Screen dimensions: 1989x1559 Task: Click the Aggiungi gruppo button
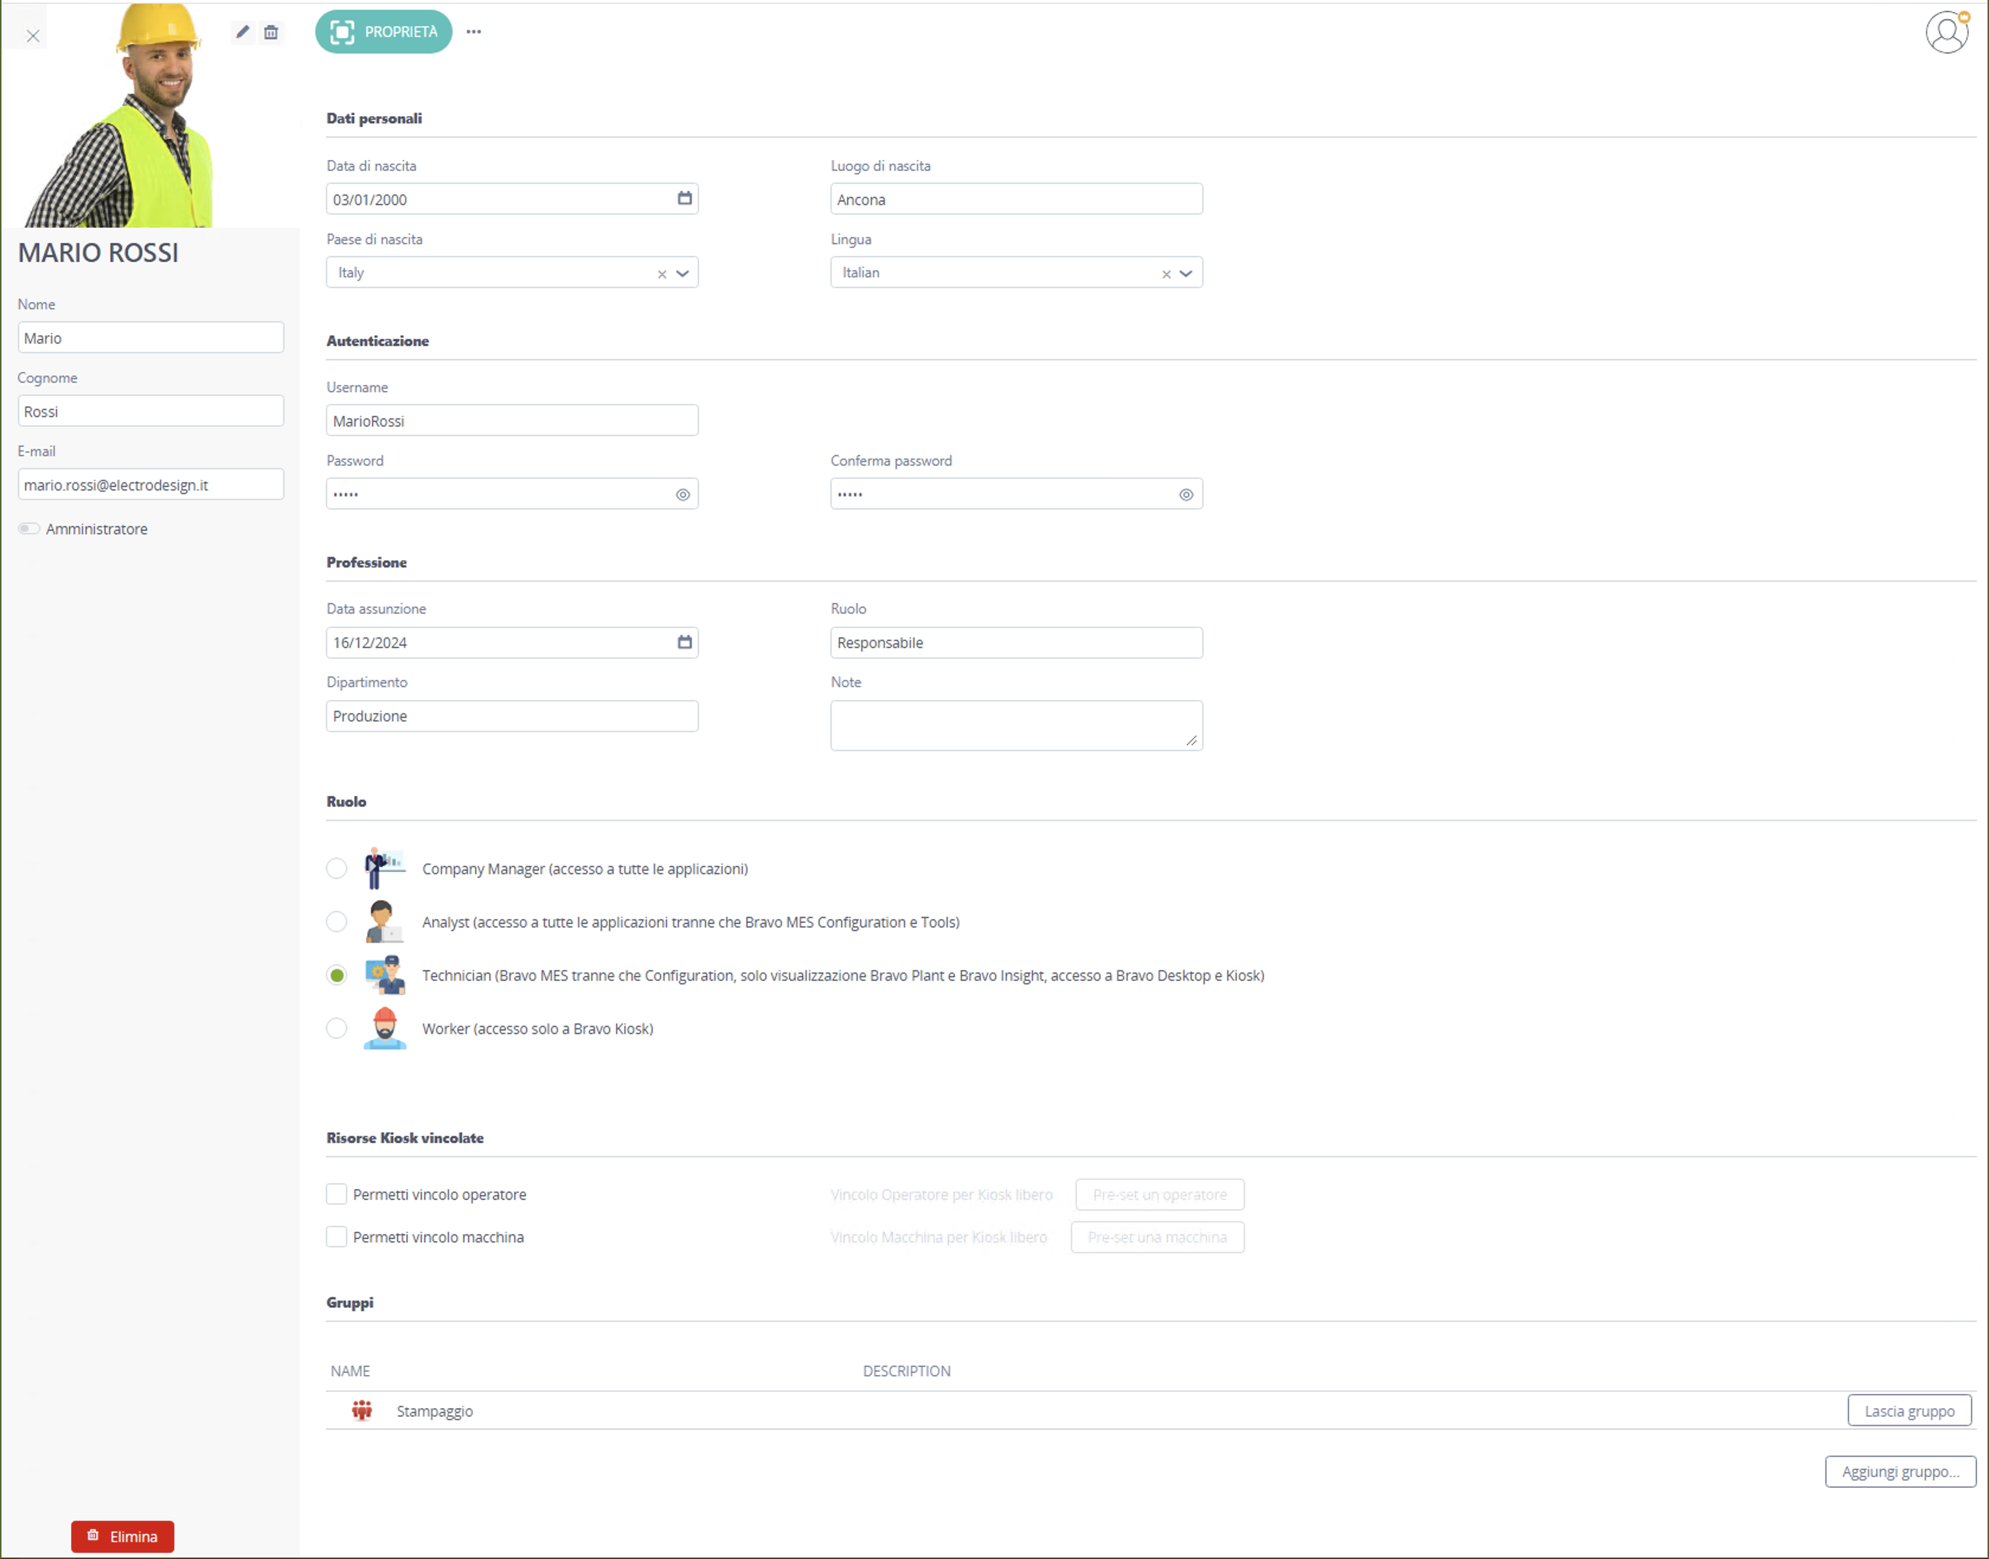coord(1900,1471)
